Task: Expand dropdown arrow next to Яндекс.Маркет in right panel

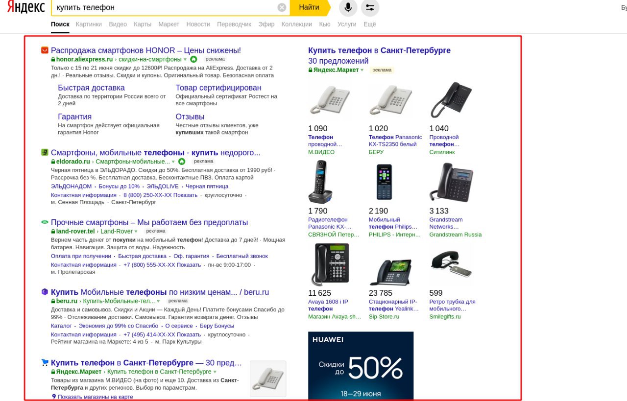Action: pos(362,70)
